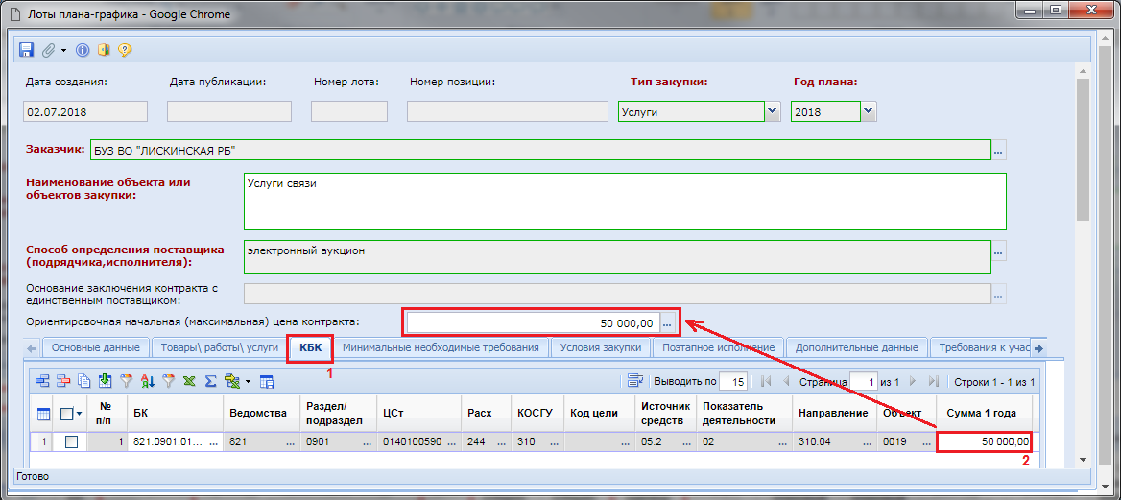The image size is (1121, 500).
Task: Click the paperclip attachment icon
Action: (x=48, y=50)
